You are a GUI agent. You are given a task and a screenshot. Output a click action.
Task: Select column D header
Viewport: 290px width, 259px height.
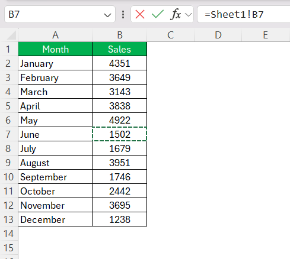point(218,35)
